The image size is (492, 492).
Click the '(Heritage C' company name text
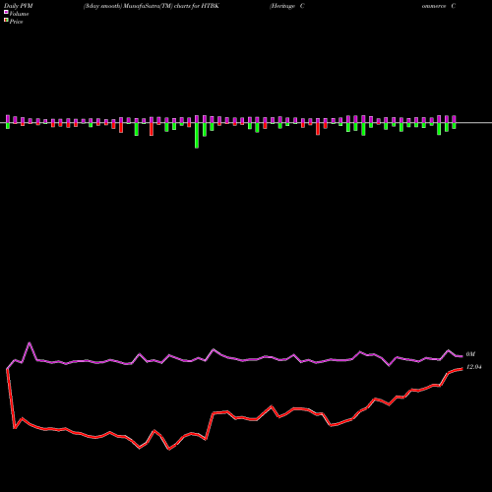287,6
